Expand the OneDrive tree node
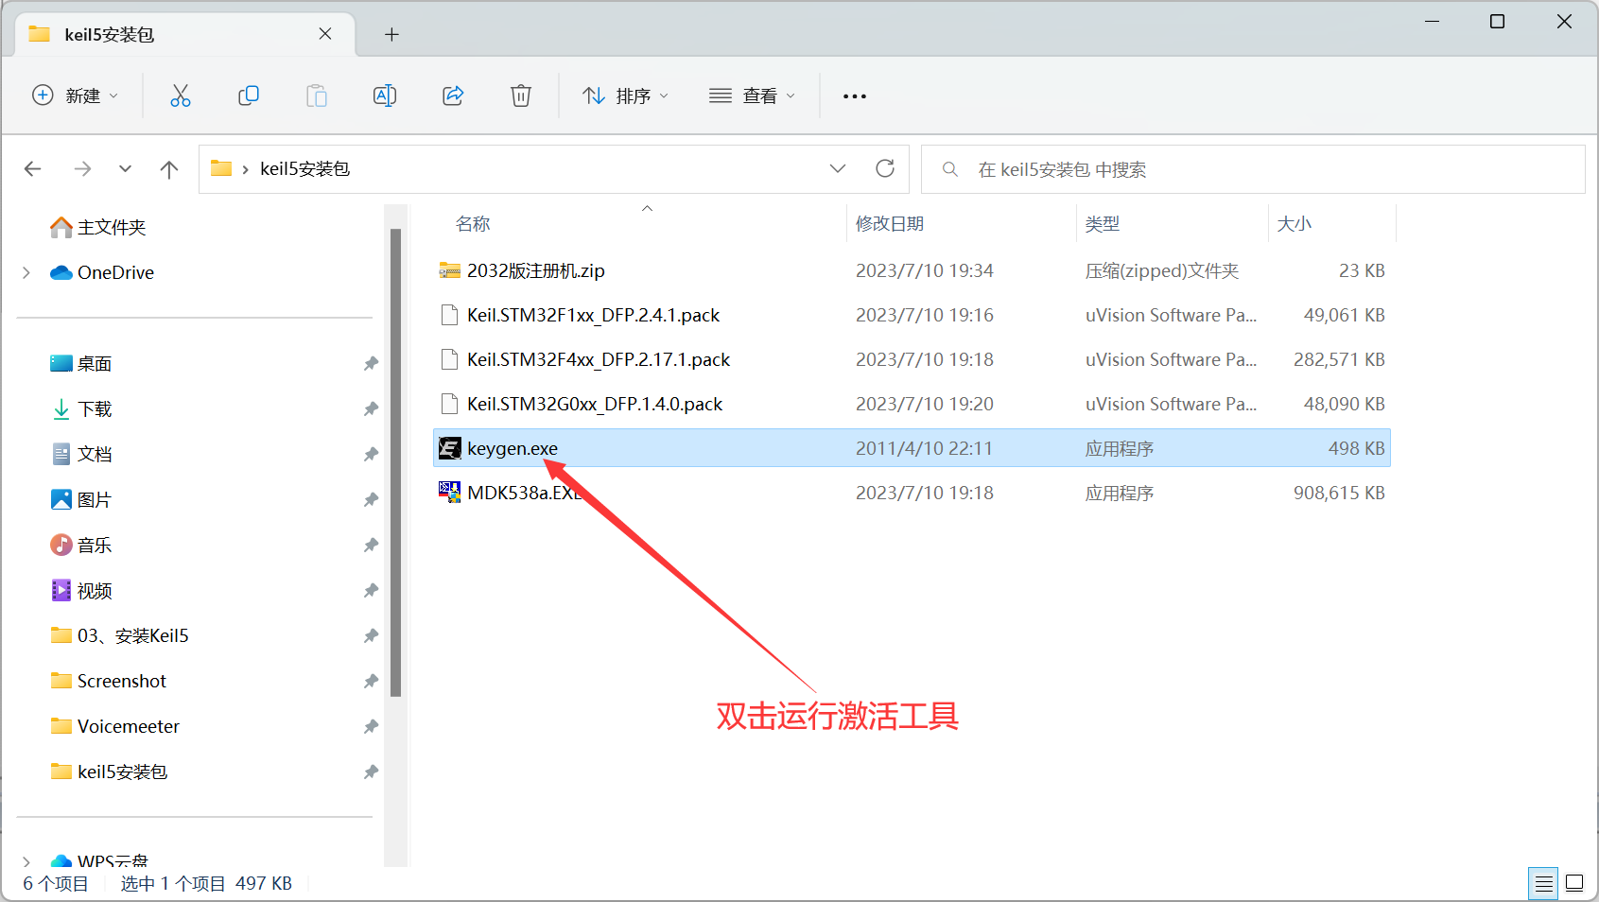Screen dimensions: 1599x902 [x=26, y=272]
